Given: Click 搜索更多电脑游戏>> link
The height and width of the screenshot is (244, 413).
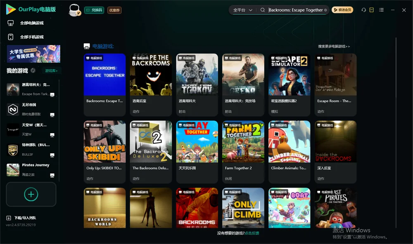Looking at the screenshot, I should 334,46.
